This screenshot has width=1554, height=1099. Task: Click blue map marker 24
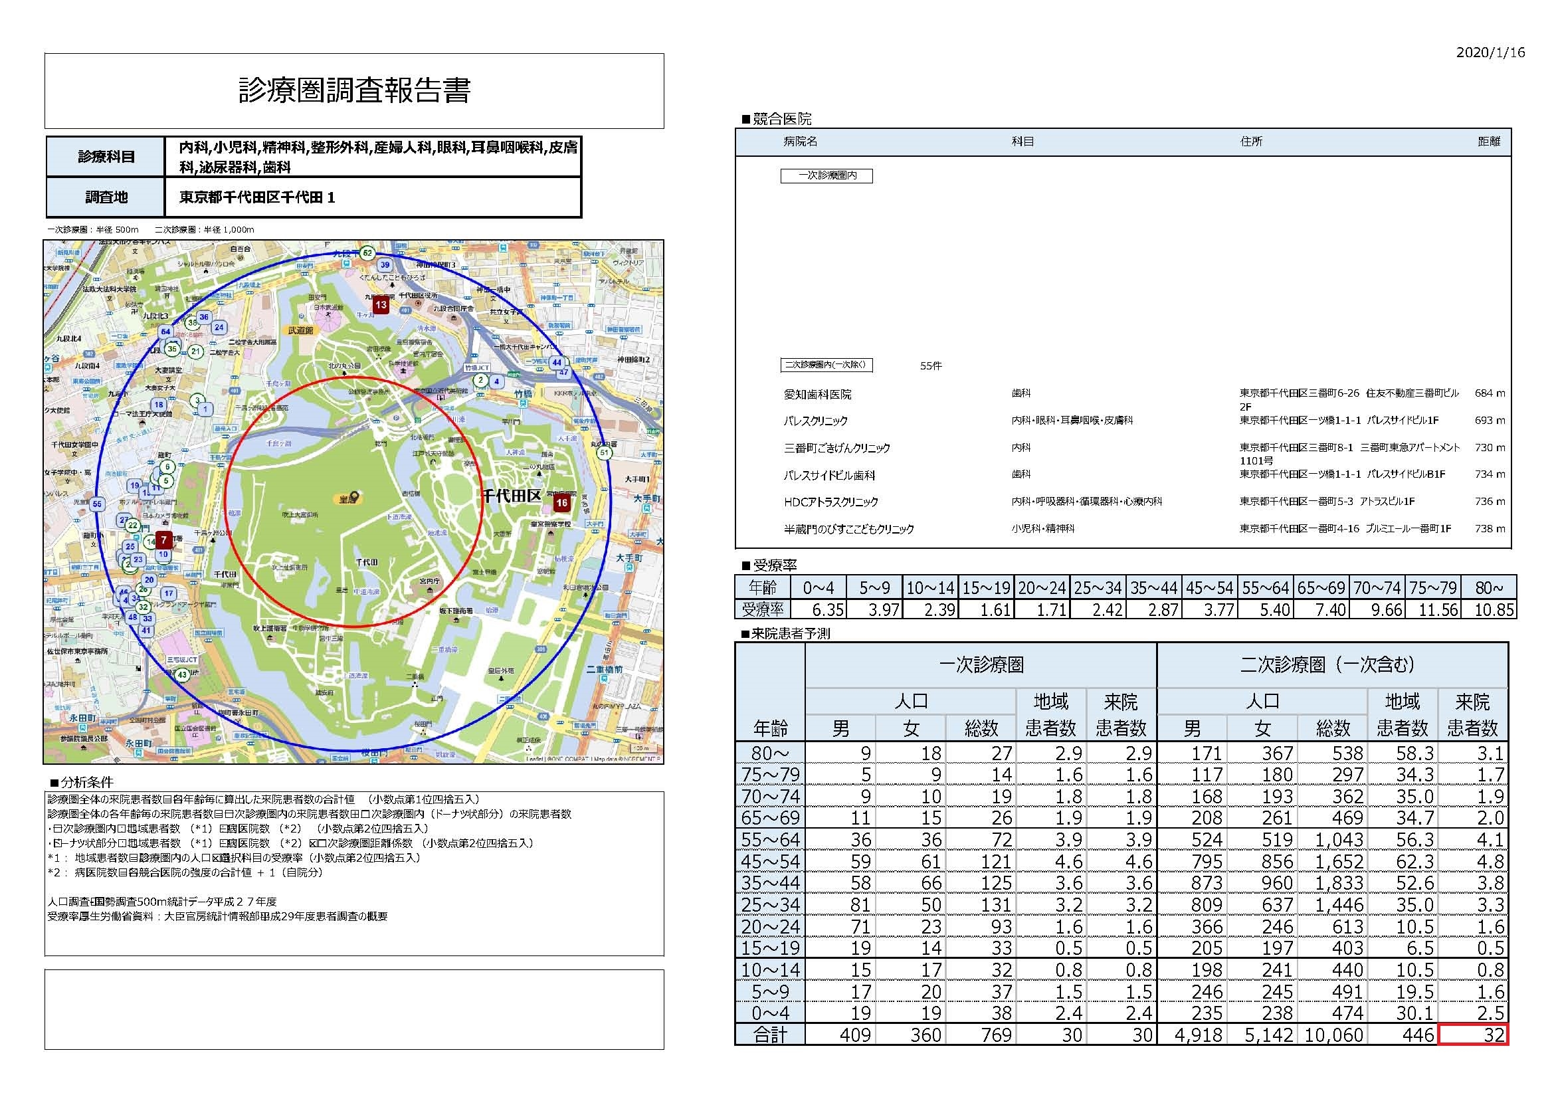pyautogui.click(x=219, y=327)
